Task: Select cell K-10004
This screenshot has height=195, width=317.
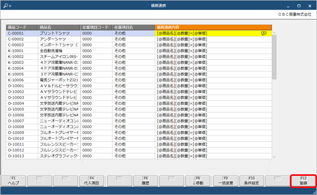Action: tap(22, 69)
